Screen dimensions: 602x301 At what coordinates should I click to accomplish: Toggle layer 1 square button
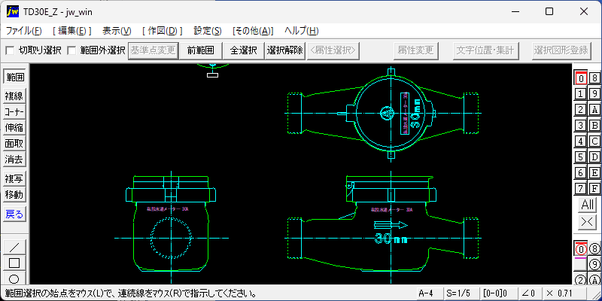coord(581,93)
